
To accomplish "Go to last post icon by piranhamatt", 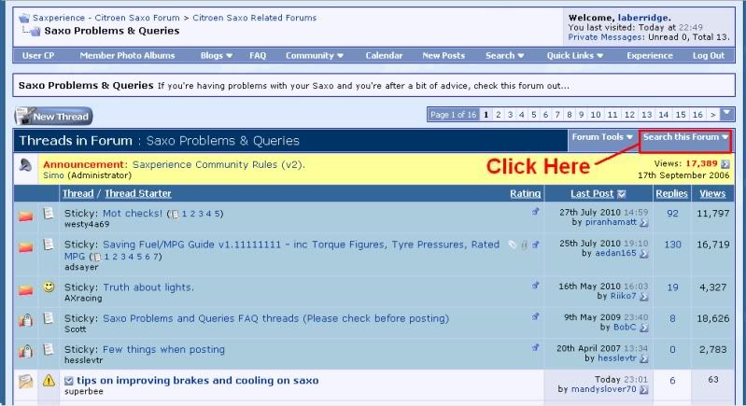I will click(x=643, y=223).
